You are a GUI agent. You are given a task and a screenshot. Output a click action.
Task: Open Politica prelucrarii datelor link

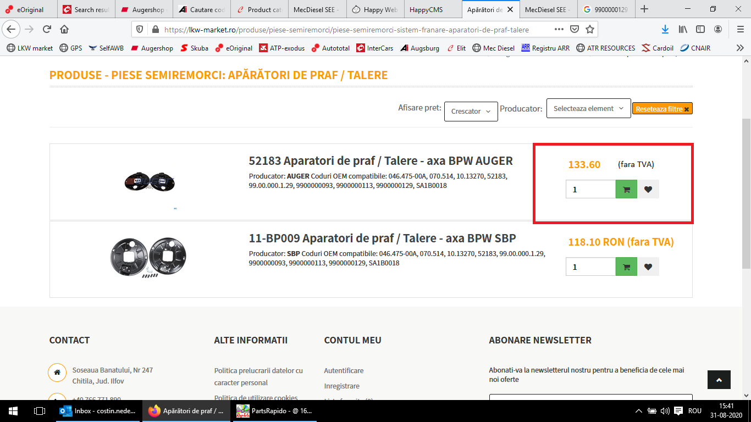click(258, 376)
